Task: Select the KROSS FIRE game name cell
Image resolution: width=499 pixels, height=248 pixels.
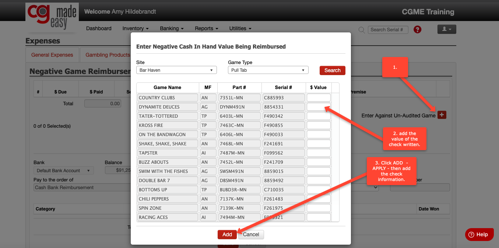Action: pyautogui.click(x=168, y=125)
